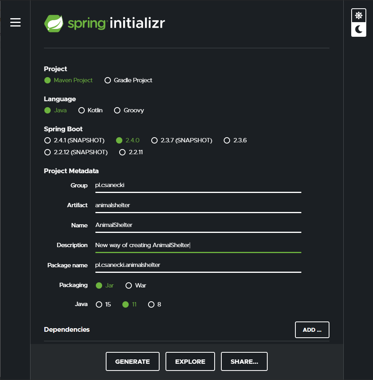Select Spring Boot 2.3.7 (SNAPSHOT)
Screen dimensions: 373x380
pos(182,140)
